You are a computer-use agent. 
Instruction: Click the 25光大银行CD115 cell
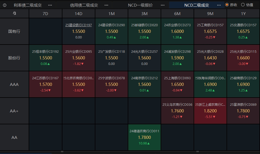pos(243,58)
